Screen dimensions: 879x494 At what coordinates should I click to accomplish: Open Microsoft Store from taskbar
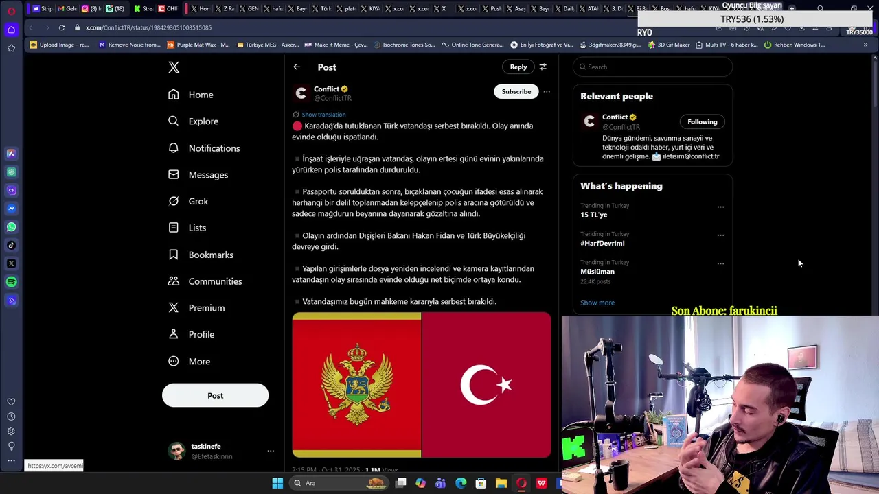point(481,483)
